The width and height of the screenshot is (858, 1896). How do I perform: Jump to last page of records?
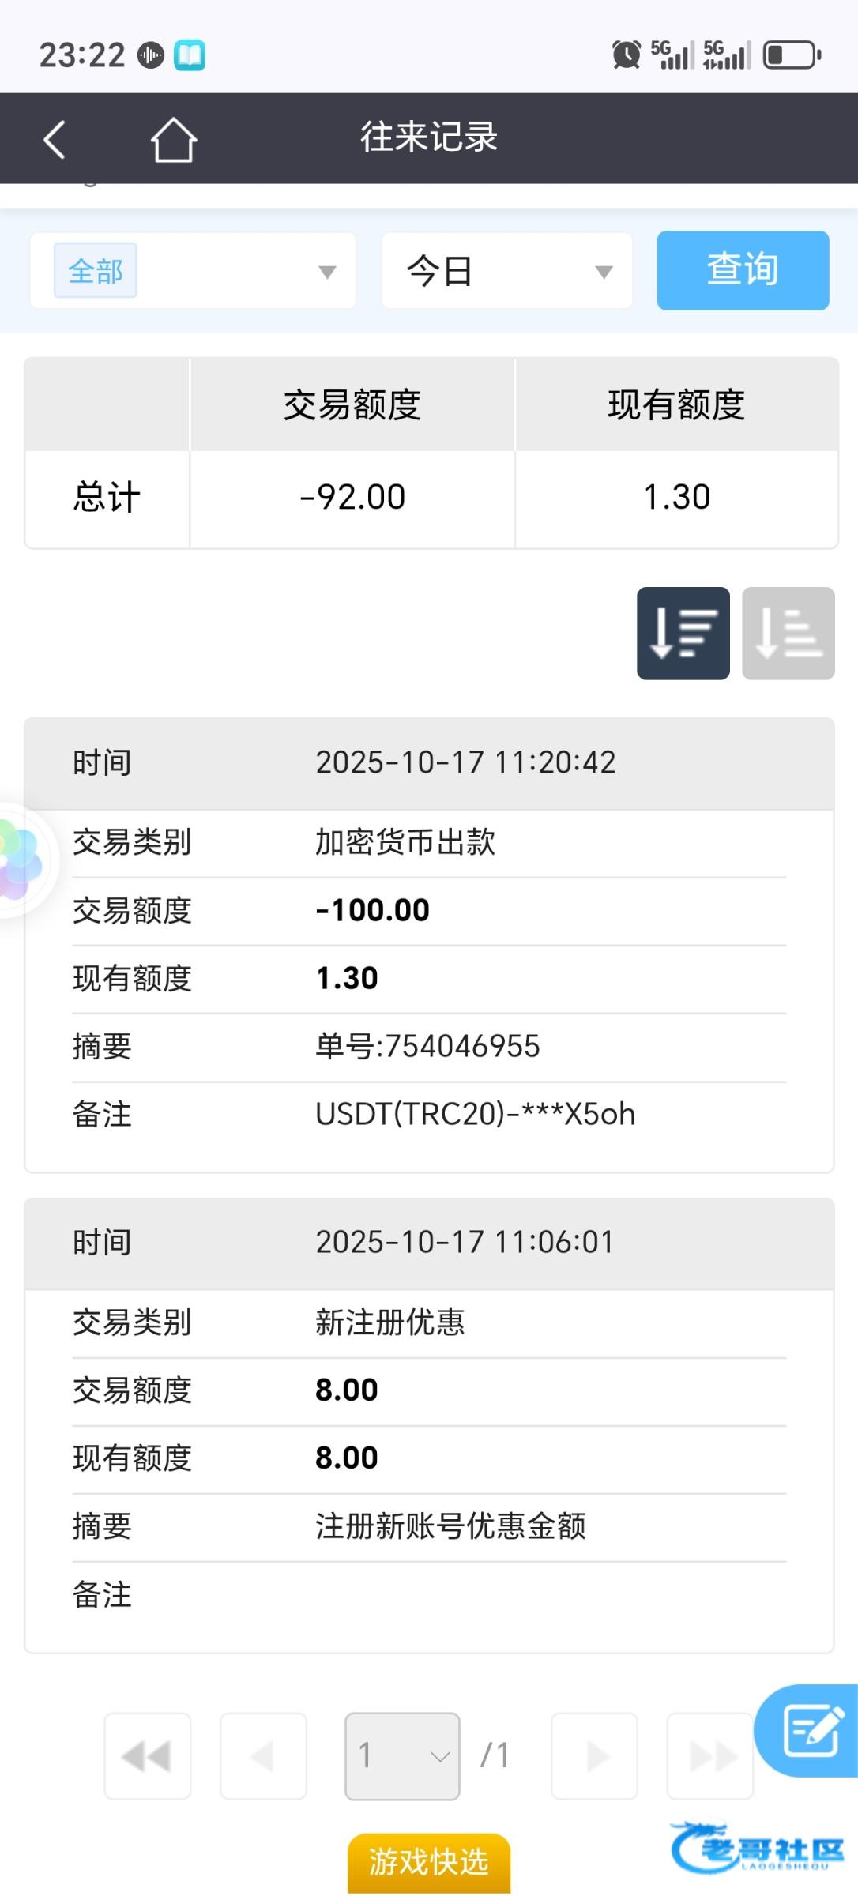[x=709, y=1755]
